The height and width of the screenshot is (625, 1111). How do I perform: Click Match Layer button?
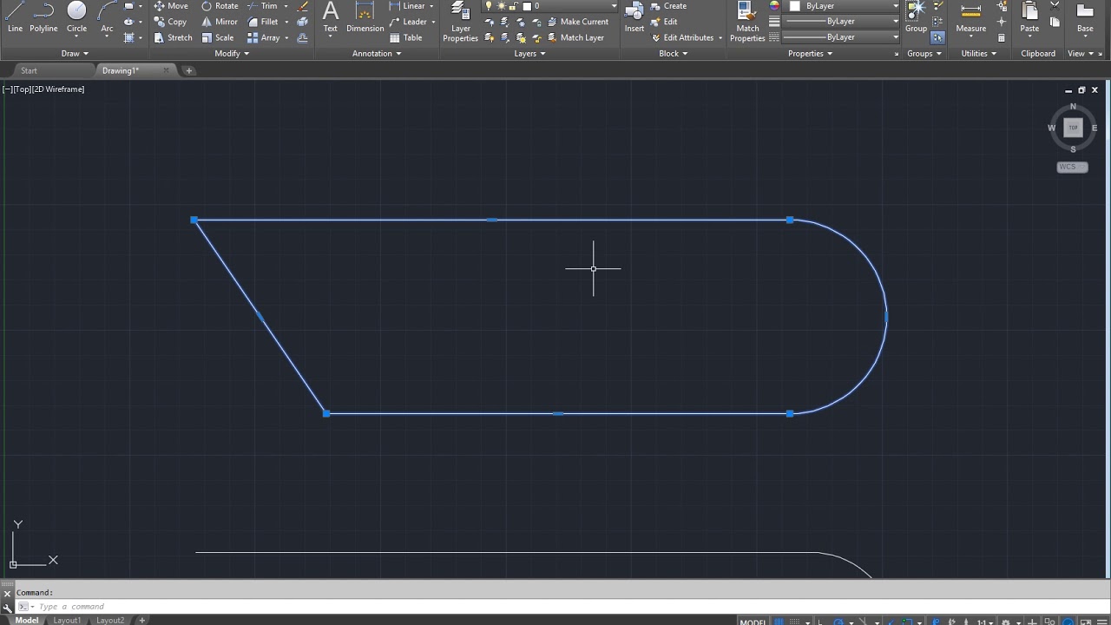click(575, 37)
